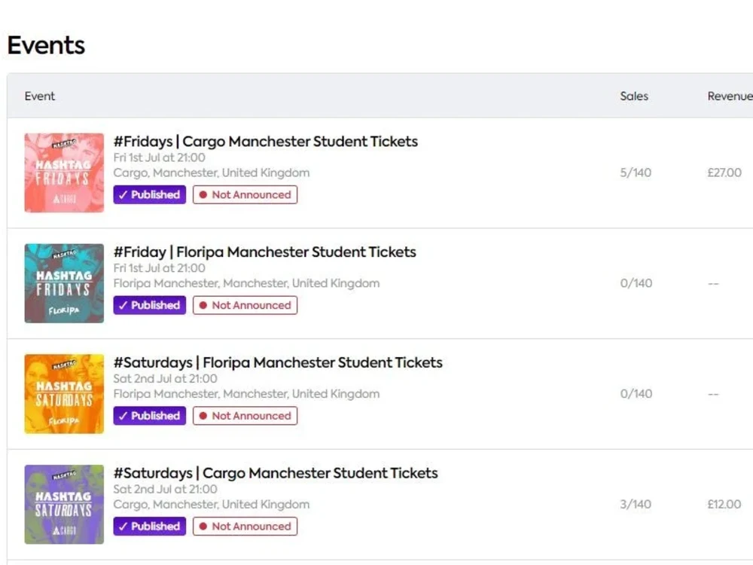Click the Revenue column header
Screen dimensions: 753x565
click(x=730, y=96)
